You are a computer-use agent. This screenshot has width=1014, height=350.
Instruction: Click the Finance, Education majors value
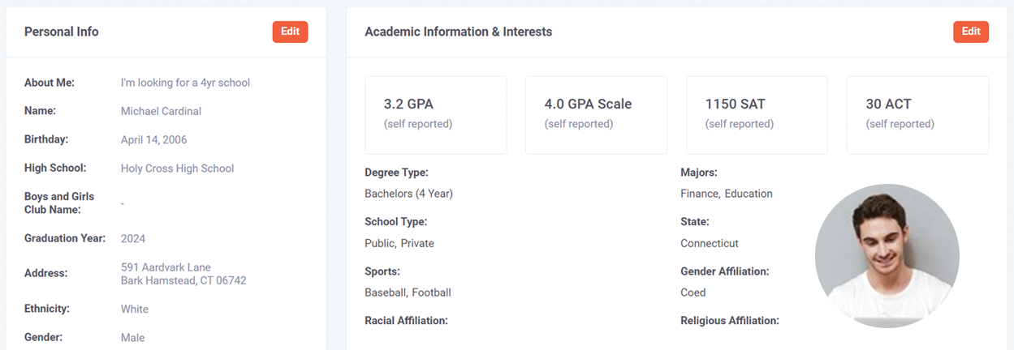pos(726,194)
